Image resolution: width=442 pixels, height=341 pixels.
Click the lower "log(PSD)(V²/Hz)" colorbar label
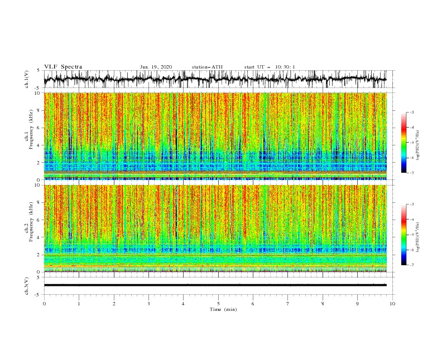[x=417, y=237]
